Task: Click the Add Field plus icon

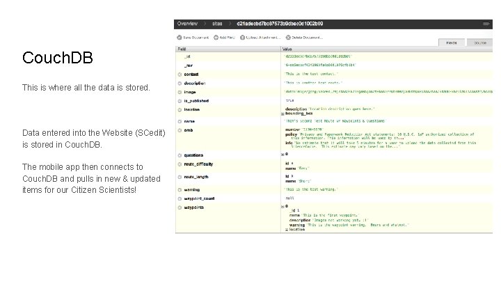Action: [x=216, y=38]
